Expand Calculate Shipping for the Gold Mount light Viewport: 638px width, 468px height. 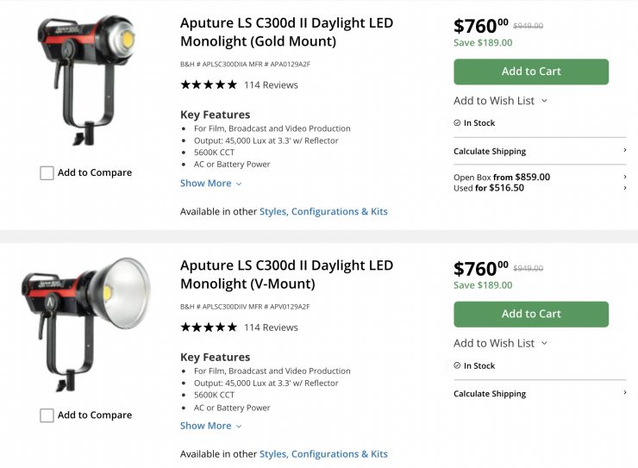pyautogui.click(x=539, y=152)
